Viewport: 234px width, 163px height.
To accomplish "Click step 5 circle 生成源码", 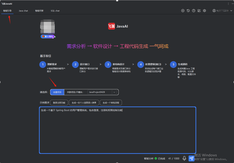I will (x=173, y=64).
